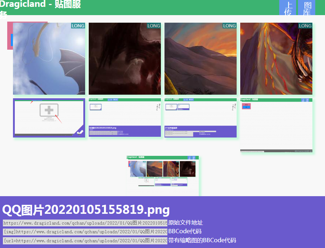Select the blue sky dragon image thumbnail
Viewport: 325px width, 248px height.
(x=49, y=59)
